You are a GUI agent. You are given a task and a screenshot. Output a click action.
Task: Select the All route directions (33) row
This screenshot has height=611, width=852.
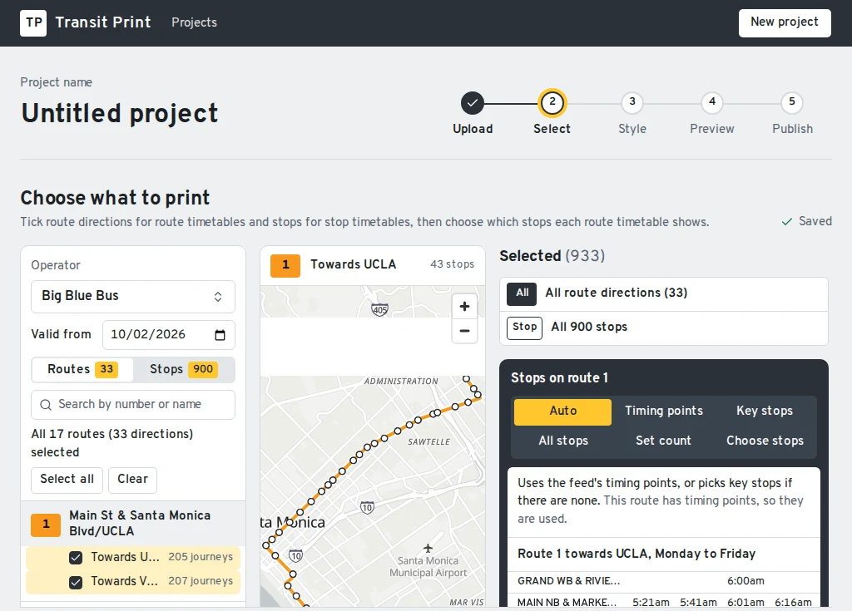pyautogui.click(x=663, y=293)
